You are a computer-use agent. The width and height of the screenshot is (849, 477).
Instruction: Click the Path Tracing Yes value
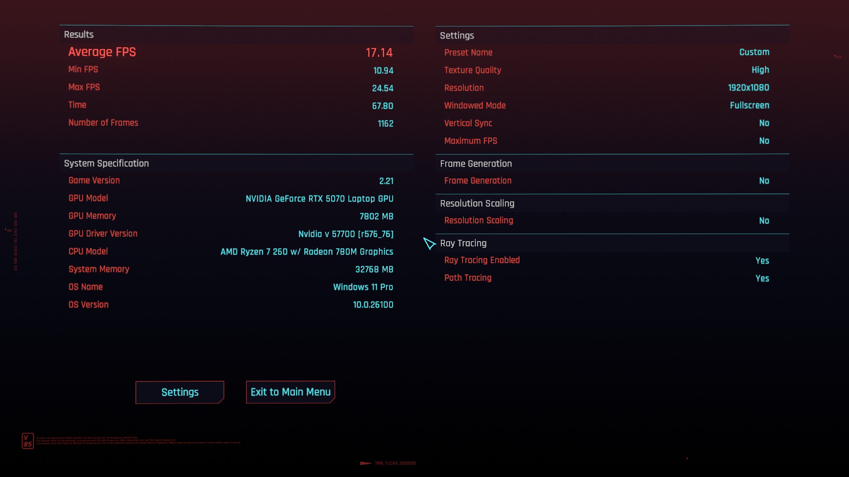(762, 279)
